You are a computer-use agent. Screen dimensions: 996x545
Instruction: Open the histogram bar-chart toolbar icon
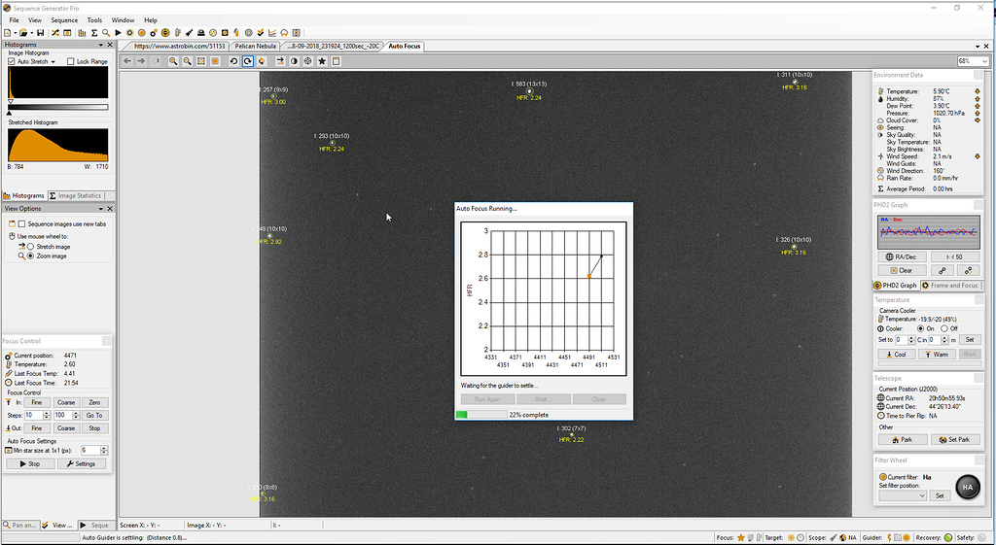pos(83,33)
